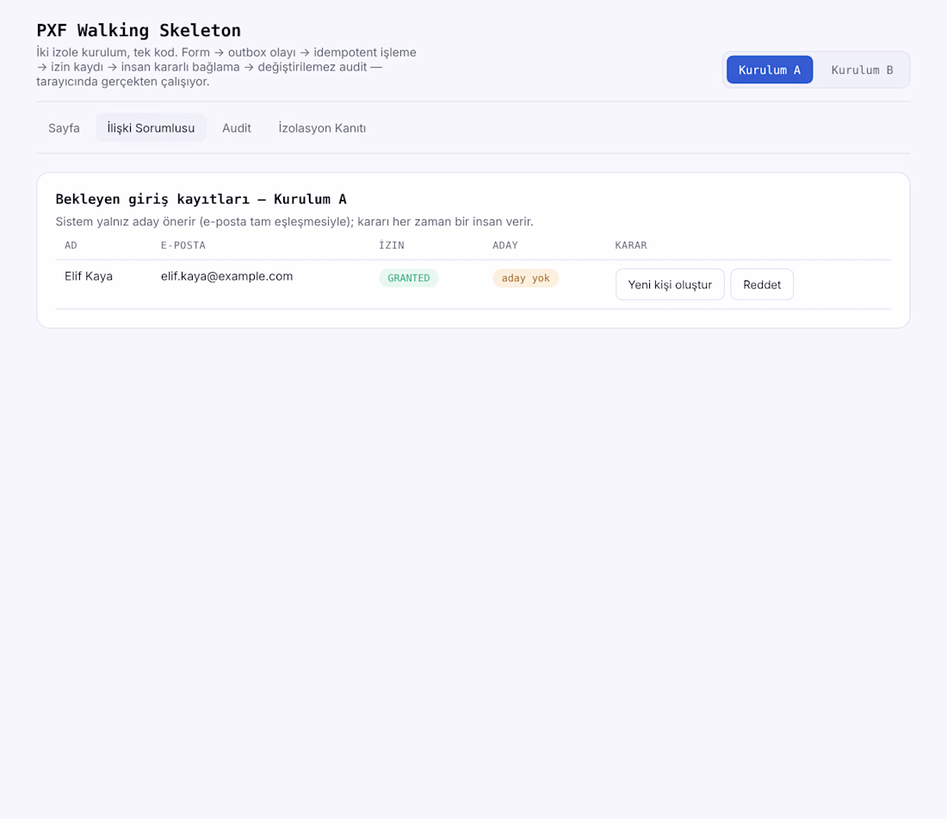Open the Sayfa tab
Screen dimensions: 947x819
[x=64, y=128]
